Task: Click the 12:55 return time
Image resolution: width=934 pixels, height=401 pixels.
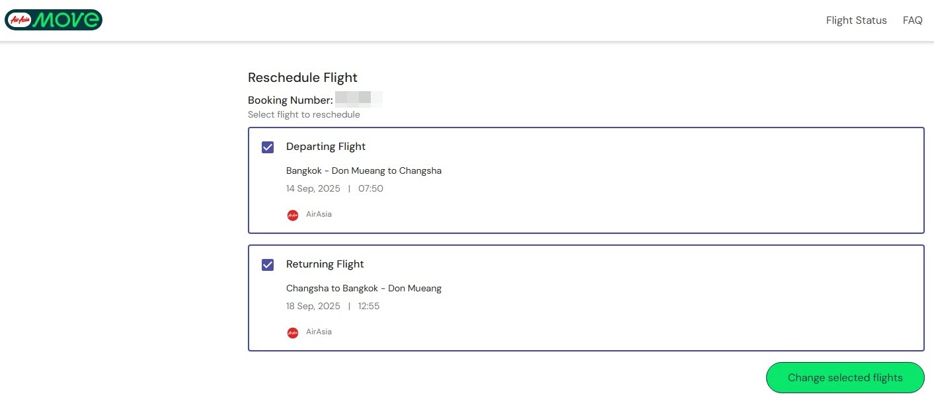Action: click(369, 306)
